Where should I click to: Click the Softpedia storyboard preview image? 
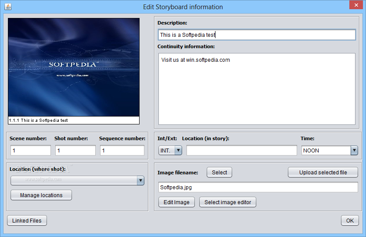click(x=74, y=67)
